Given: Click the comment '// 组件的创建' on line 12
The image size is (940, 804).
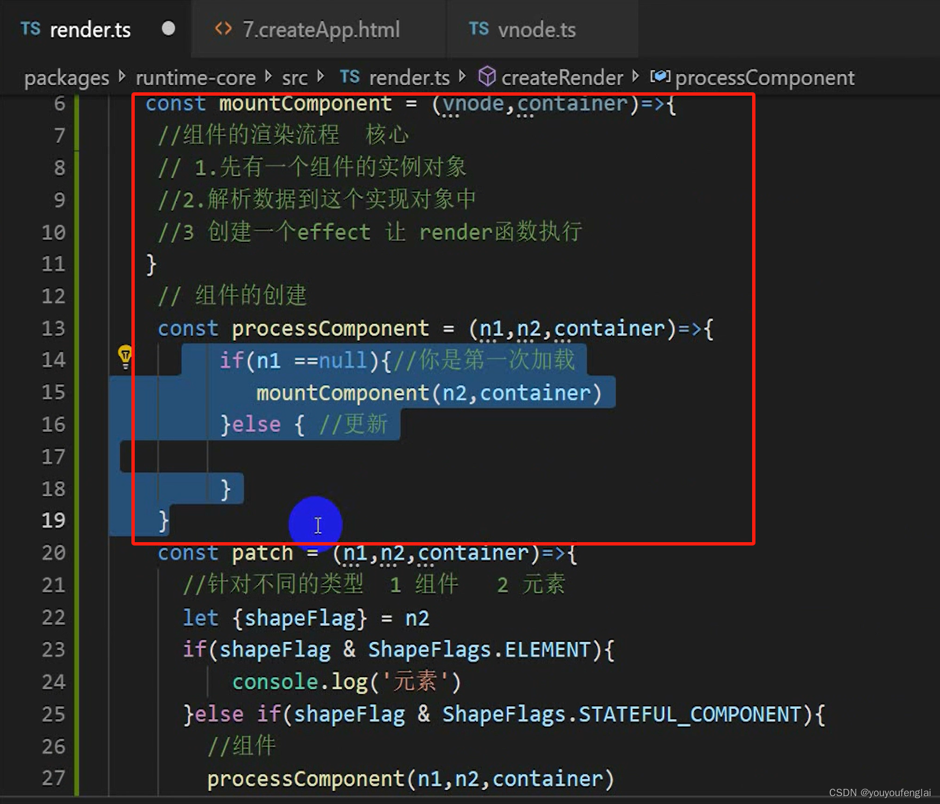Looking at the screenshot, I should [x=232, y=295].
